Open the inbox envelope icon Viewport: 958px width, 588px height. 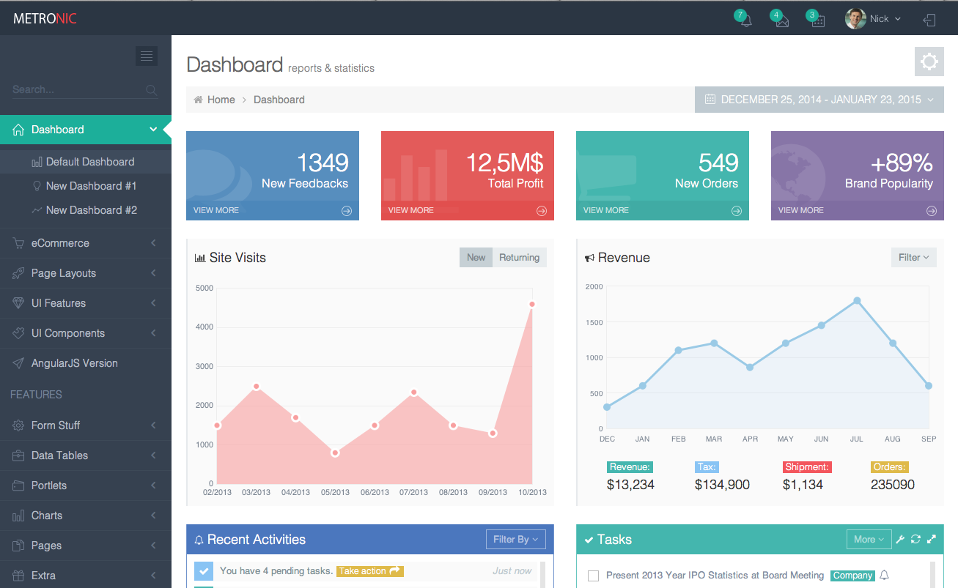pos(781,20)
